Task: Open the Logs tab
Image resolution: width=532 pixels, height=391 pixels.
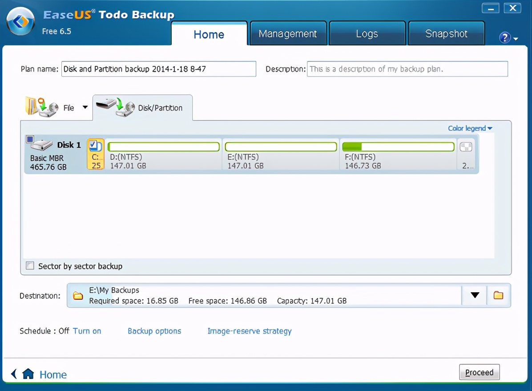Action: pyautogui.click(x=367, y=34)
